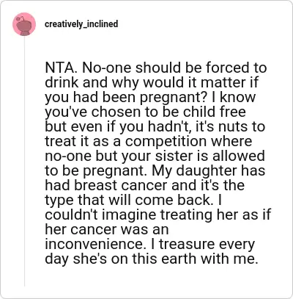Collapse comment thread via vertical line
Viewport: 293px width, 299px height.
pyautogui.click(x=24, y=162)
